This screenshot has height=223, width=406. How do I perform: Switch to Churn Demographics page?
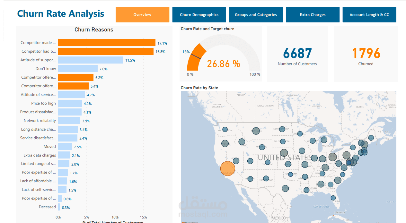[x=199, y=14]
